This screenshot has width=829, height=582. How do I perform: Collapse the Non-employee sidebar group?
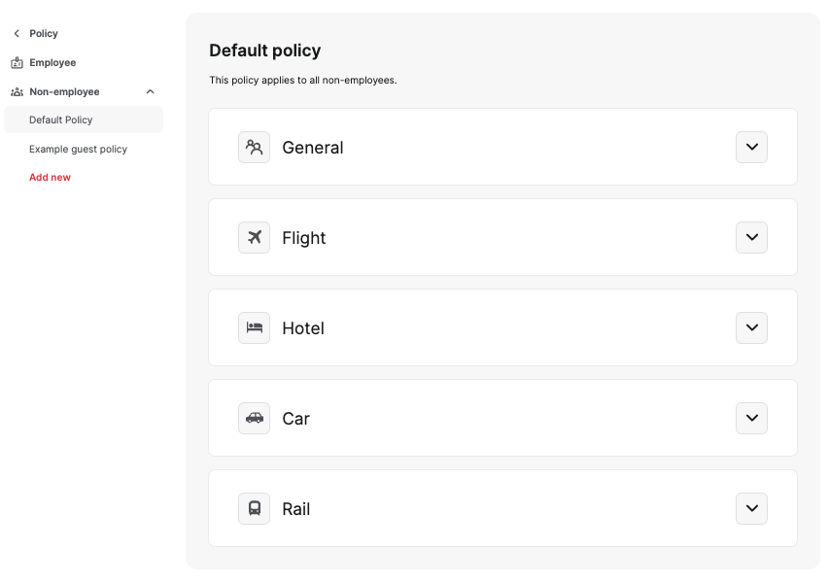click(x=150, y=91)
